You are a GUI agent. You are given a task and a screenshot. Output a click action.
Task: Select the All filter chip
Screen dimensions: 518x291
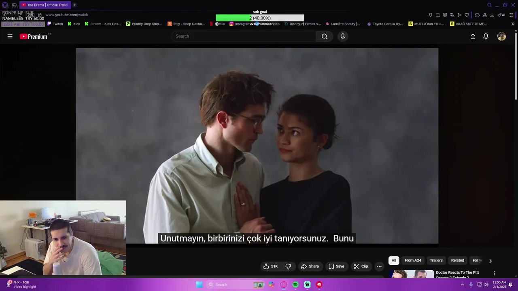pos(394,260)
